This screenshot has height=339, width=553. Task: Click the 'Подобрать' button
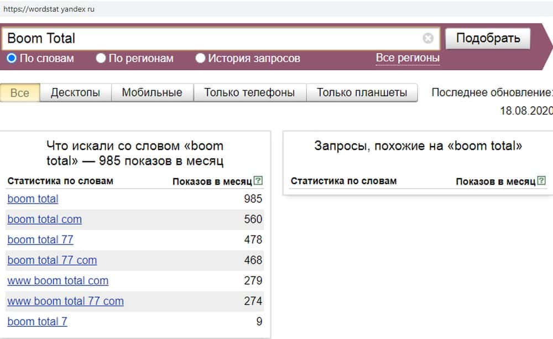point(488,38)
